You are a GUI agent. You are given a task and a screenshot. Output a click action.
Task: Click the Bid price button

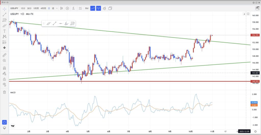[87, 8]
